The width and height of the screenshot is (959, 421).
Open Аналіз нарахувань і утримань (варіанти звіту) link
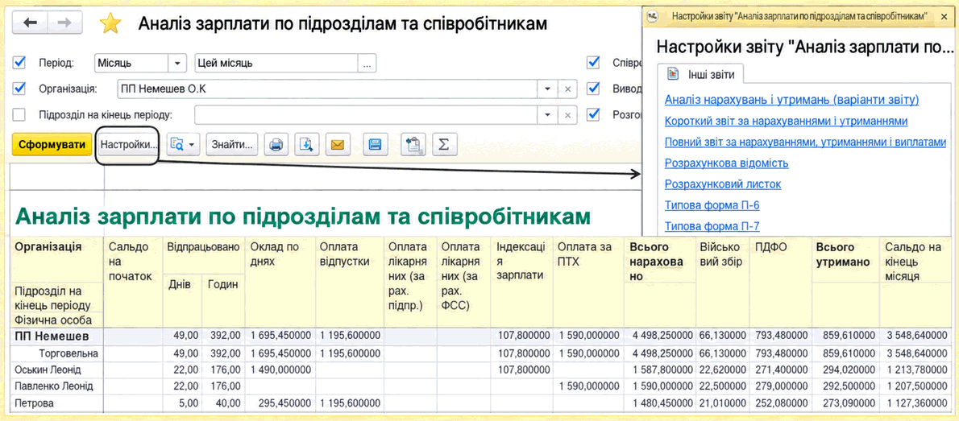[x=791, y=100]
